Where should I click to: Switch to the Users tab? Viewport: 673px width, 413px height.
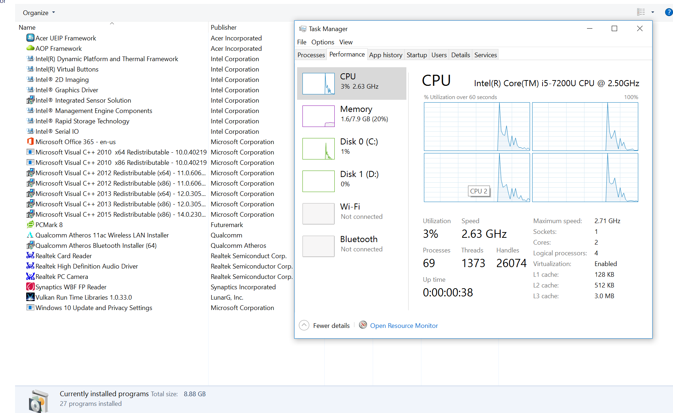click(x=439, y=55)
